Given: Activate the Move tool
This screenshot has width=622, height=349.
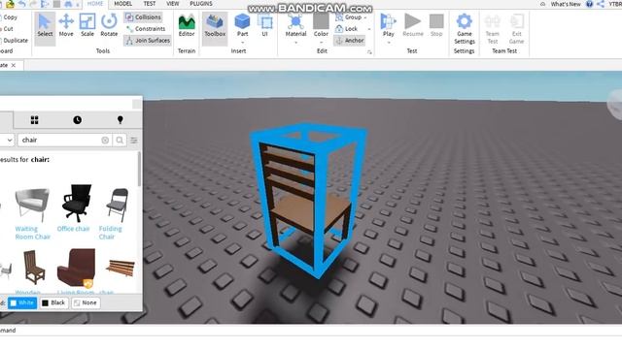Looking at the screenshot, I should (x=66, y=26).
